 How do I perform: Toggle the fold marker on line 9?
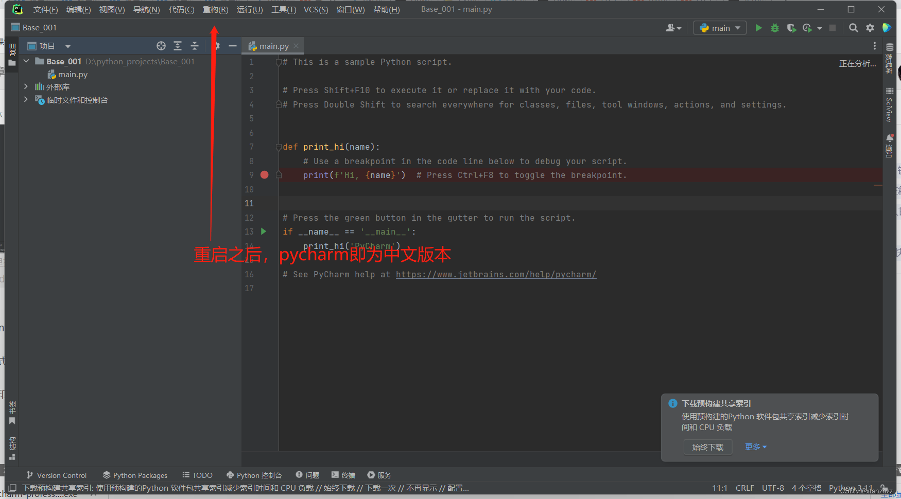[x=279, y=175]
